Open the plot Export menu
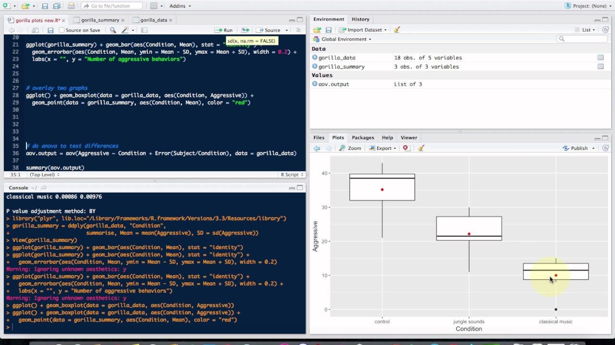615x345 pixels. tap(382, 148)
